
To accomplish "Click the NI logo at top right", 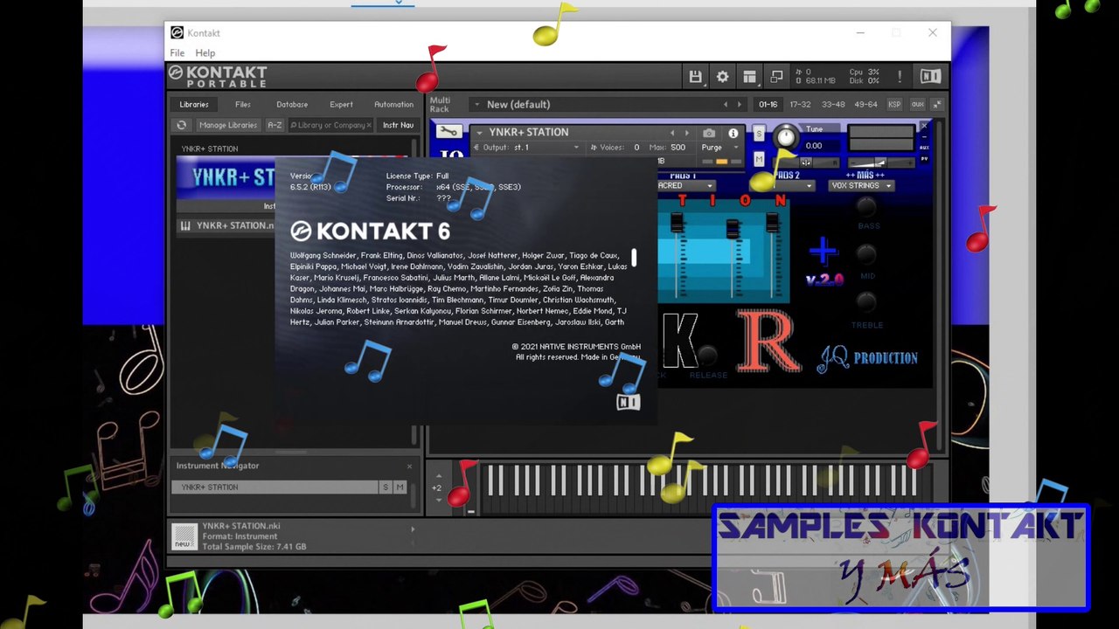I will [930, 77].
